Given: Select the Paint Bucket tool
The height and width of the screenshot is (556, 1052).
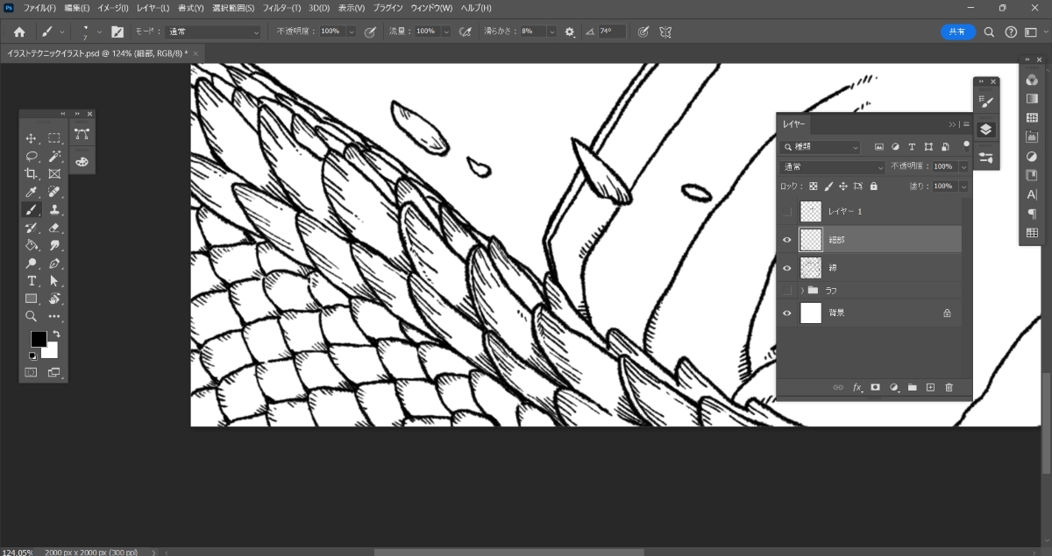Looking at the screenshot, I should [32, 245].
